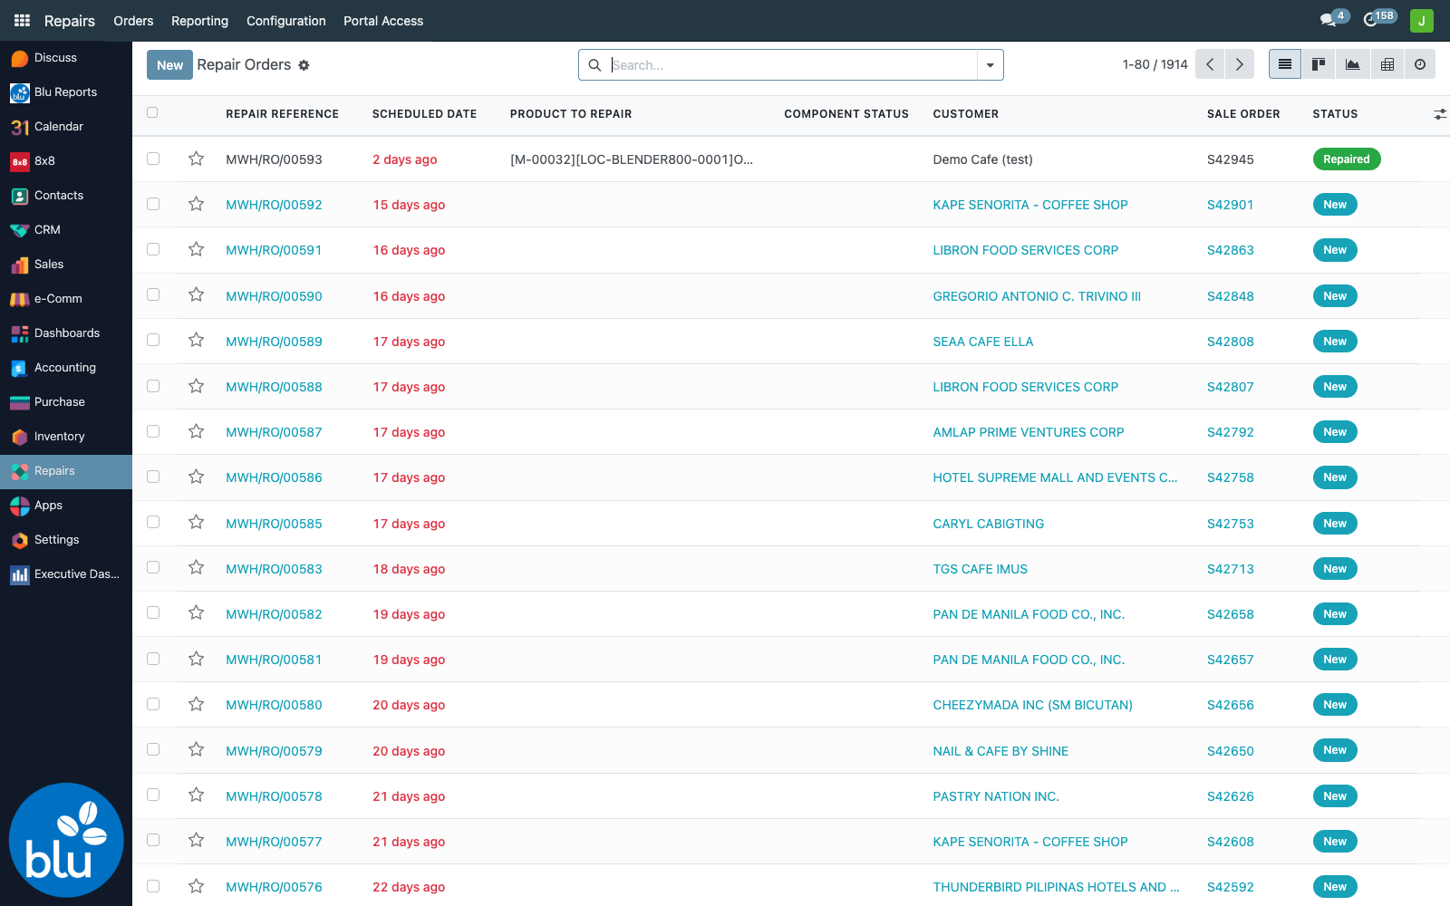Viewport: 1450px width, 906px height.
Task: Sort by Status column header
Action: click(x=1335, y=114)
